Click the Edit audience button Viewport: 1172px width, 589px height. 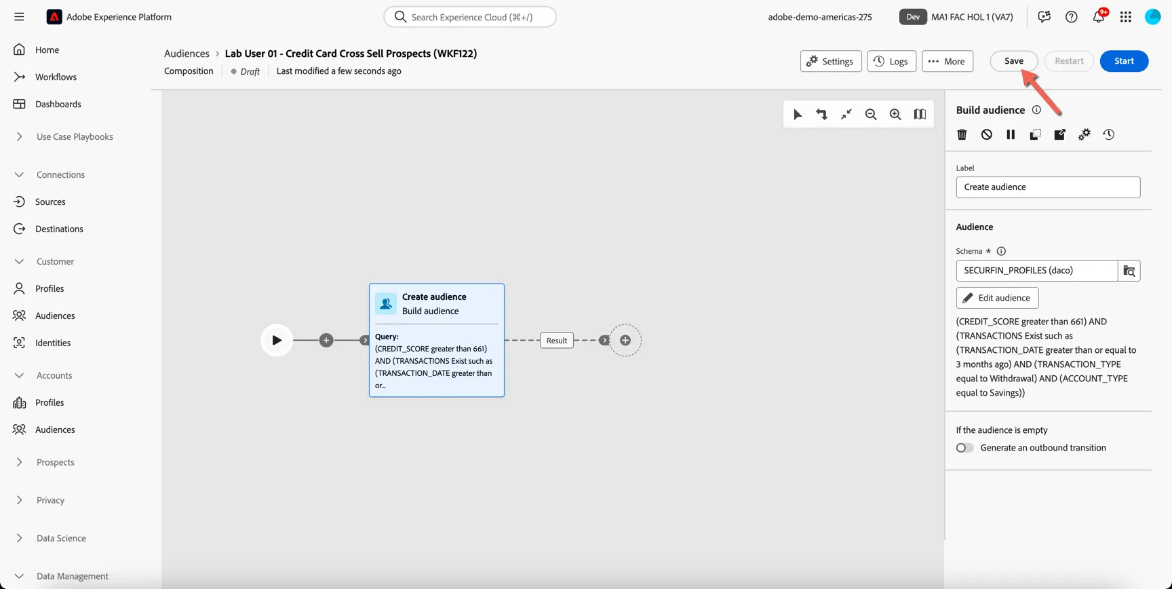point(997,298)
